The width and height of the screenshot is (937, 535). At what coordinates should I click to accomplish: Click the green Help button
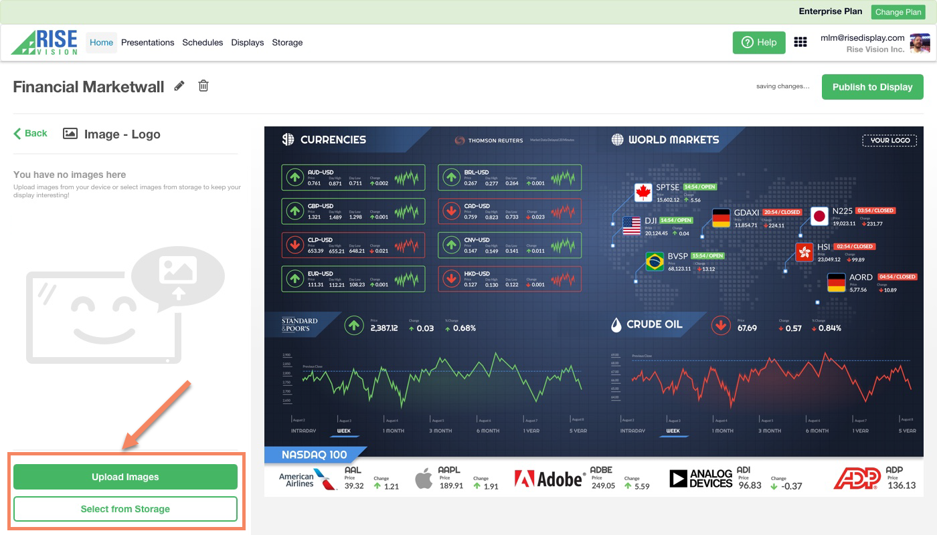point(759,42)
